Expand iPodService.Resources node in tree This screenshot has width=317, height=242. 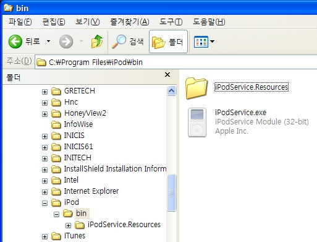click(x=68, y=225)
